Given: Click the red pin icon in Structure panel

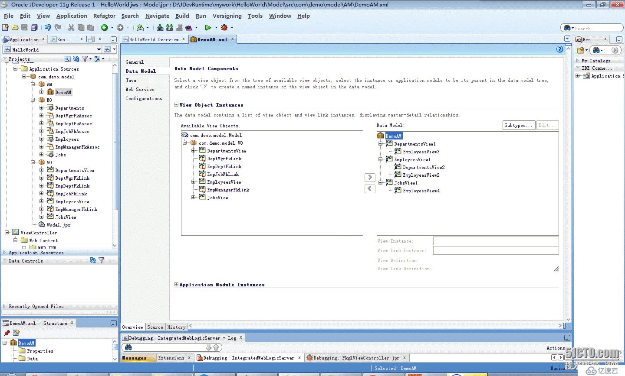Looking at the screenshot, I should [7, 333].
